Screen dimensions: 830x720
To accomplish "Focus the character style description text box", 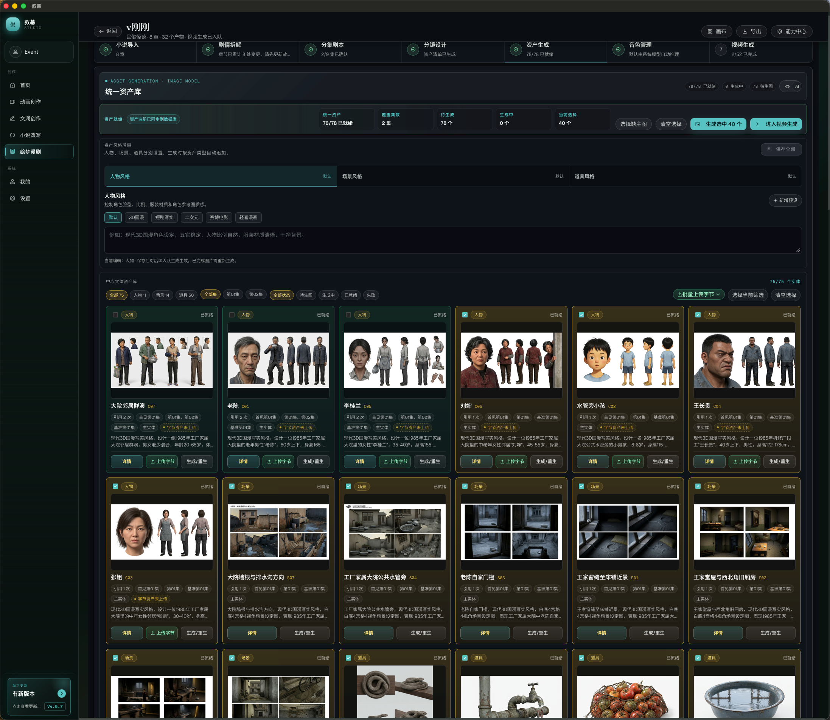I will point(453,240).
